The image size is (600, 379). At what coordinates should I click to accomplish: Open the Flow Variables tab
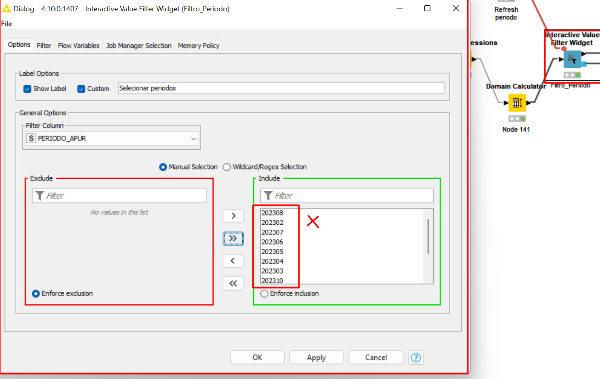(79, 46)
